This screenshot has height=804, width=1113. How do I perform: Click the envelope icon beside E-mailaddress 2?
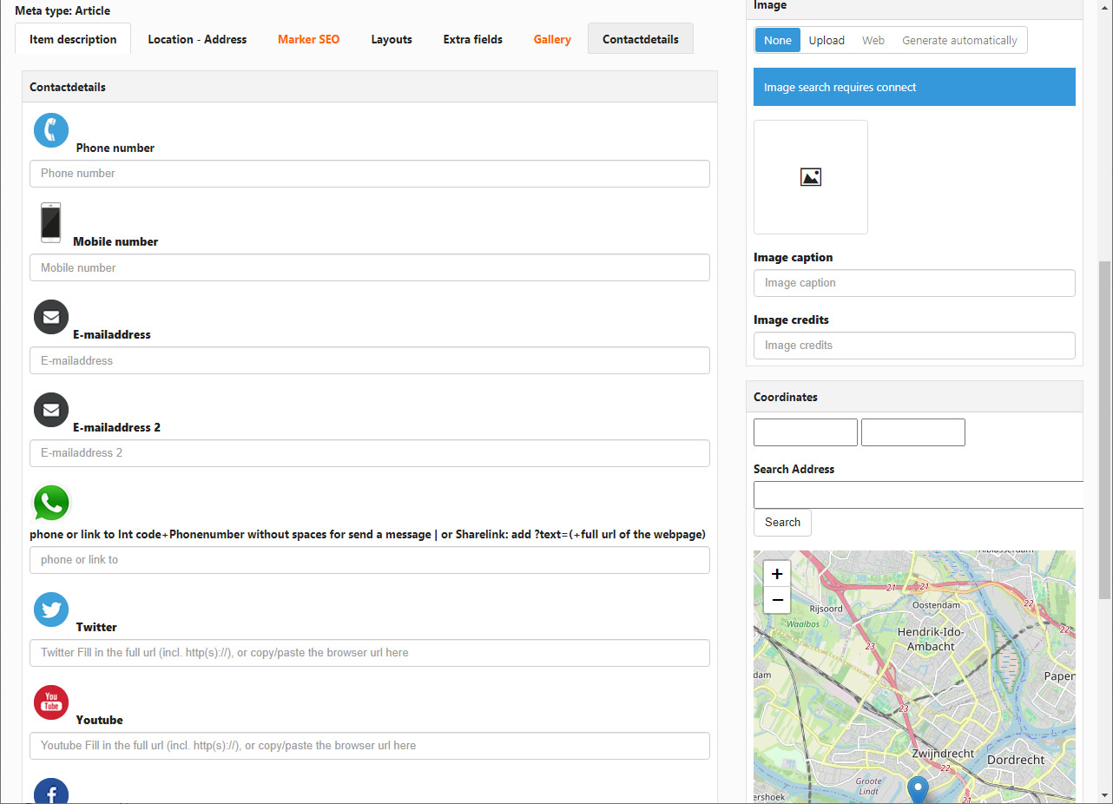click(51, 410)
